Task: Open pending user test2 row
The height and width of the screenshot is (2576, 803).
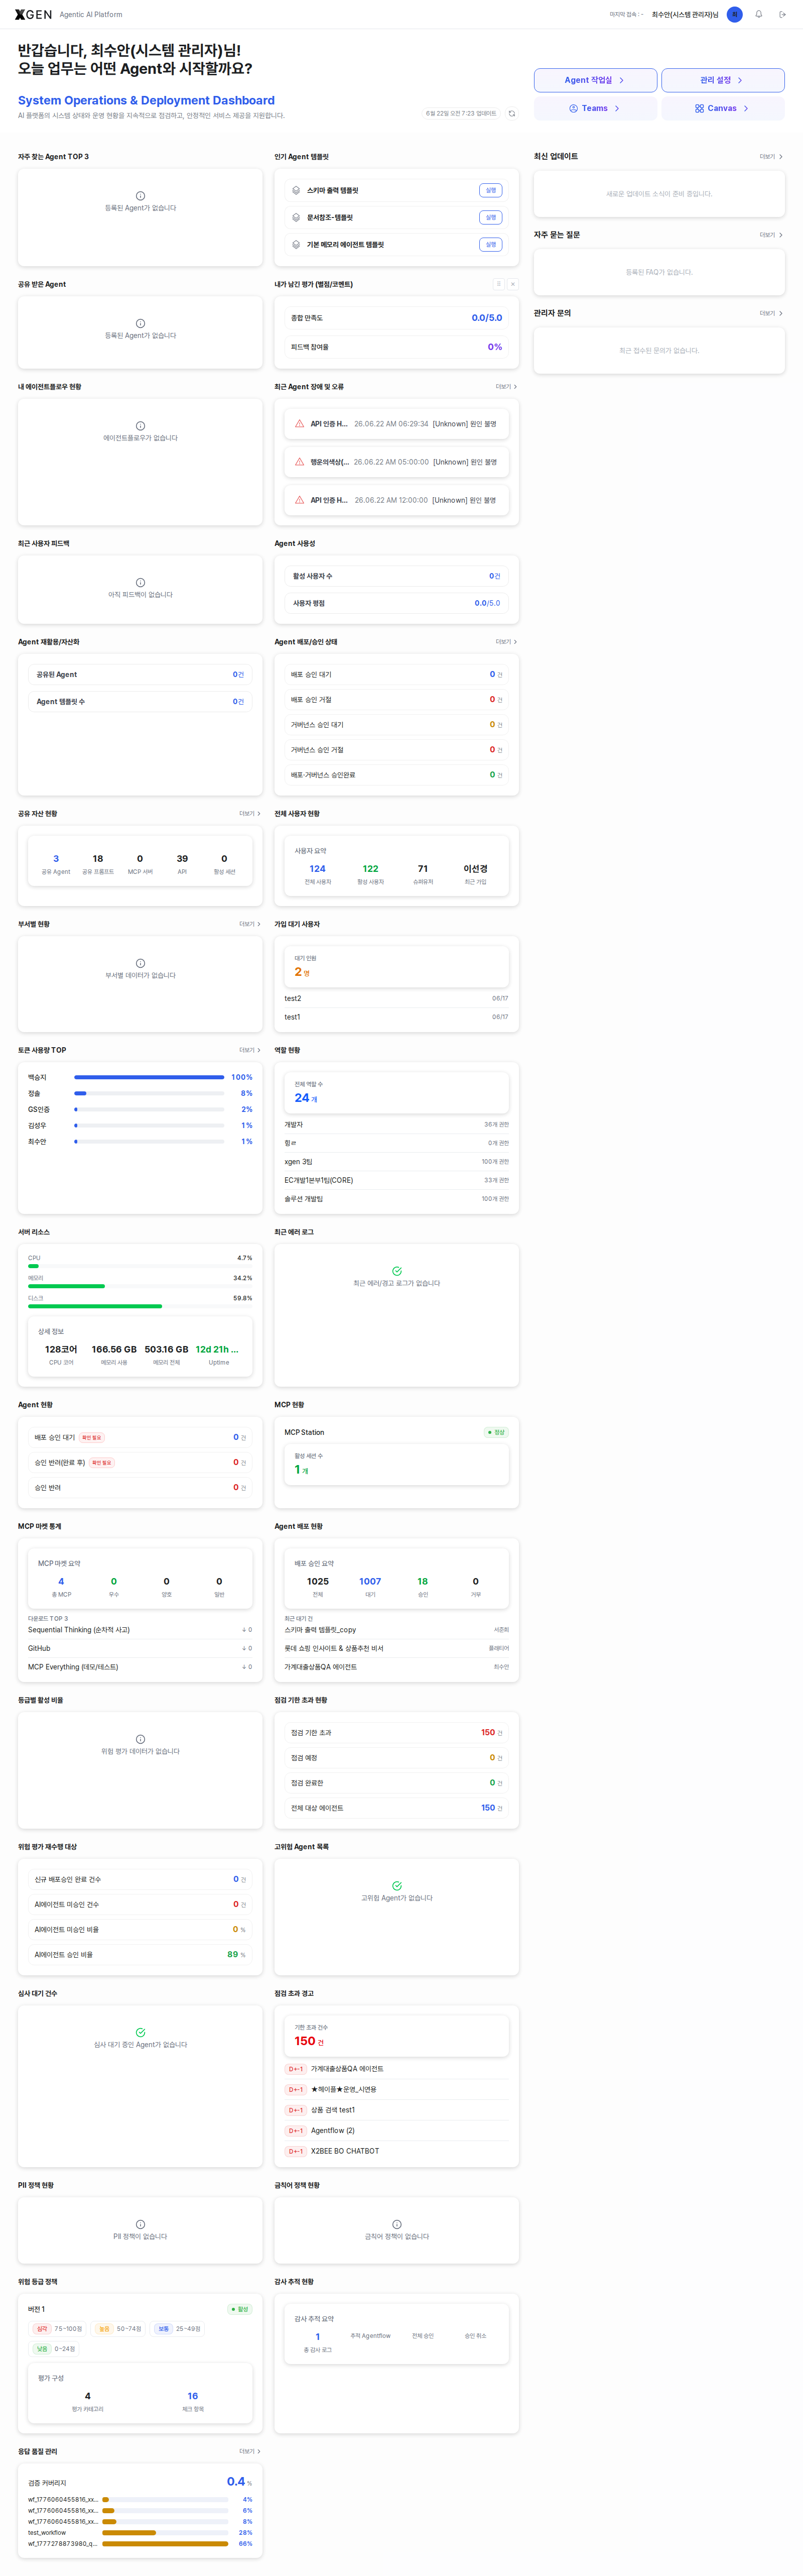Action: pyautogui.click(x=396, y=998)
